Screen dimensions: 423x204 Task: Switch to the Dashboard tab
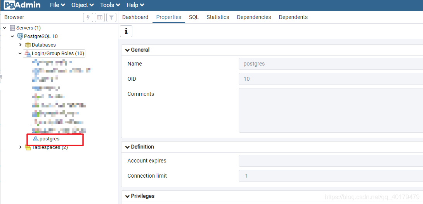pyautogui.click(x=135, y=17)
